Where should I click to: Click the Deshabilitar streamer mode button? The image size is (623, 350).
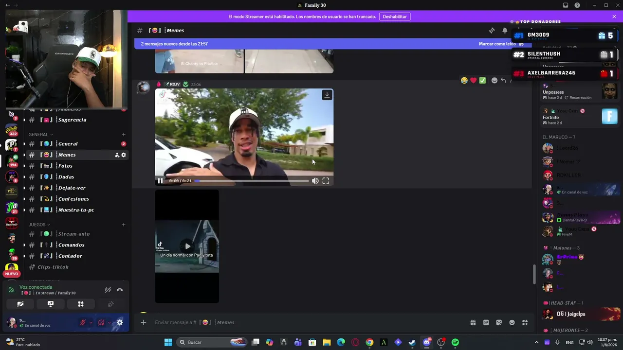click(395, 17)
